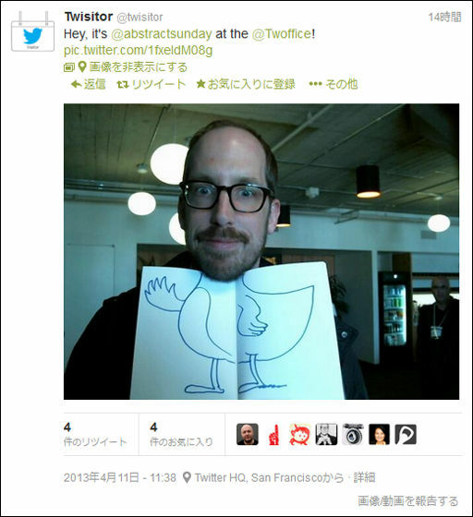The image size is (473, 517).
Task: Follow the @abstractsunday mention link
Action: coord(162,34)
